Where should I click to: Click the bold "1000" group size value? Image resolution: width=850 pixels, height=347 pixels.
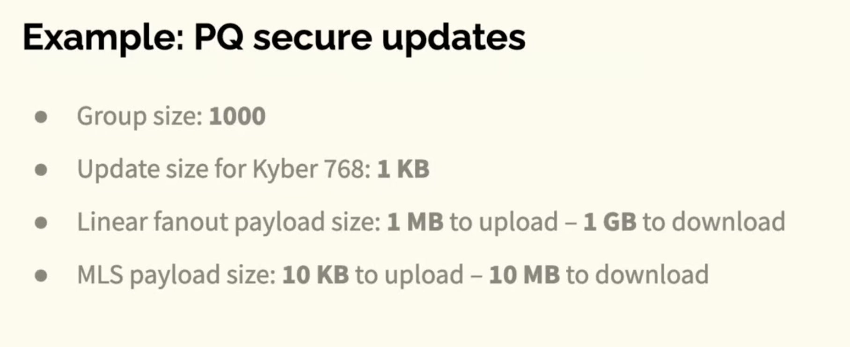[237, 116]
